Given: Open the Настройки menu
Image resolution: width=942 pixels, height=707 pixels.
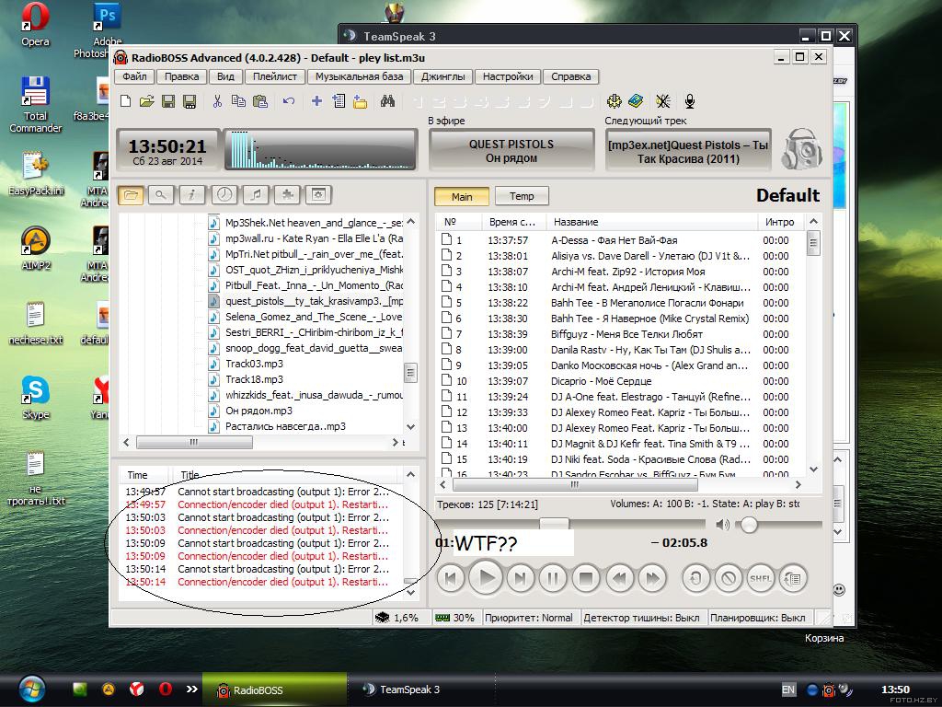Looking at the screenshot, I should click(x=508, y=76).
